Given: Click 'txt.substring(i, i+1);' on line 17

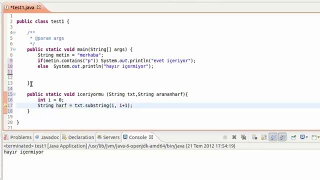Looking at the screenshot, I should point(103,105).
